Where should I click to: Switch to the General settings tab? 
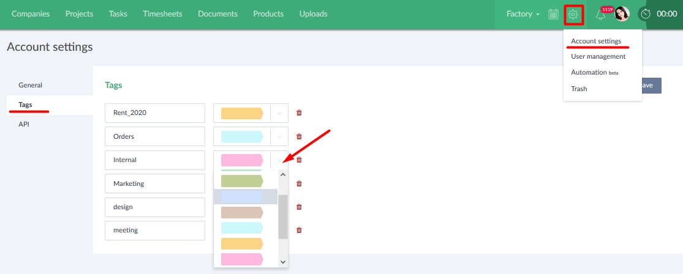pyautogui.click(x=31, y=85)
